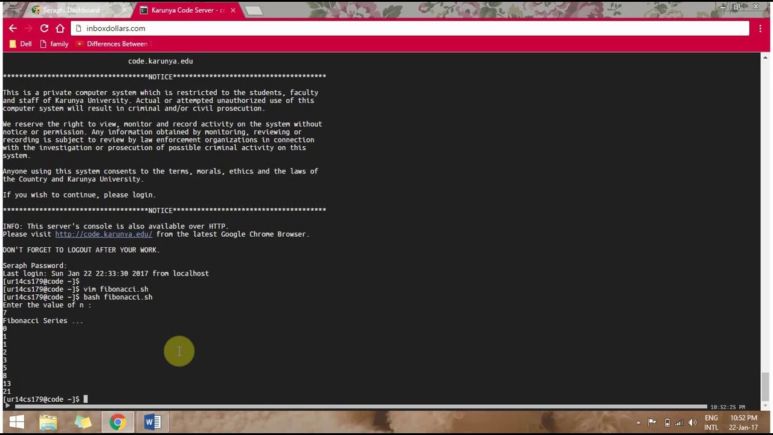Show hidden system tray icons
773x435 pixels.
click(x=638, y=423)
